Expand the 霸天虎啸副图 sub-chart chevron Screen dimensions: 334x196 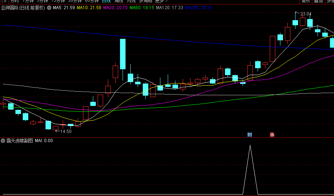coord(3,141)
